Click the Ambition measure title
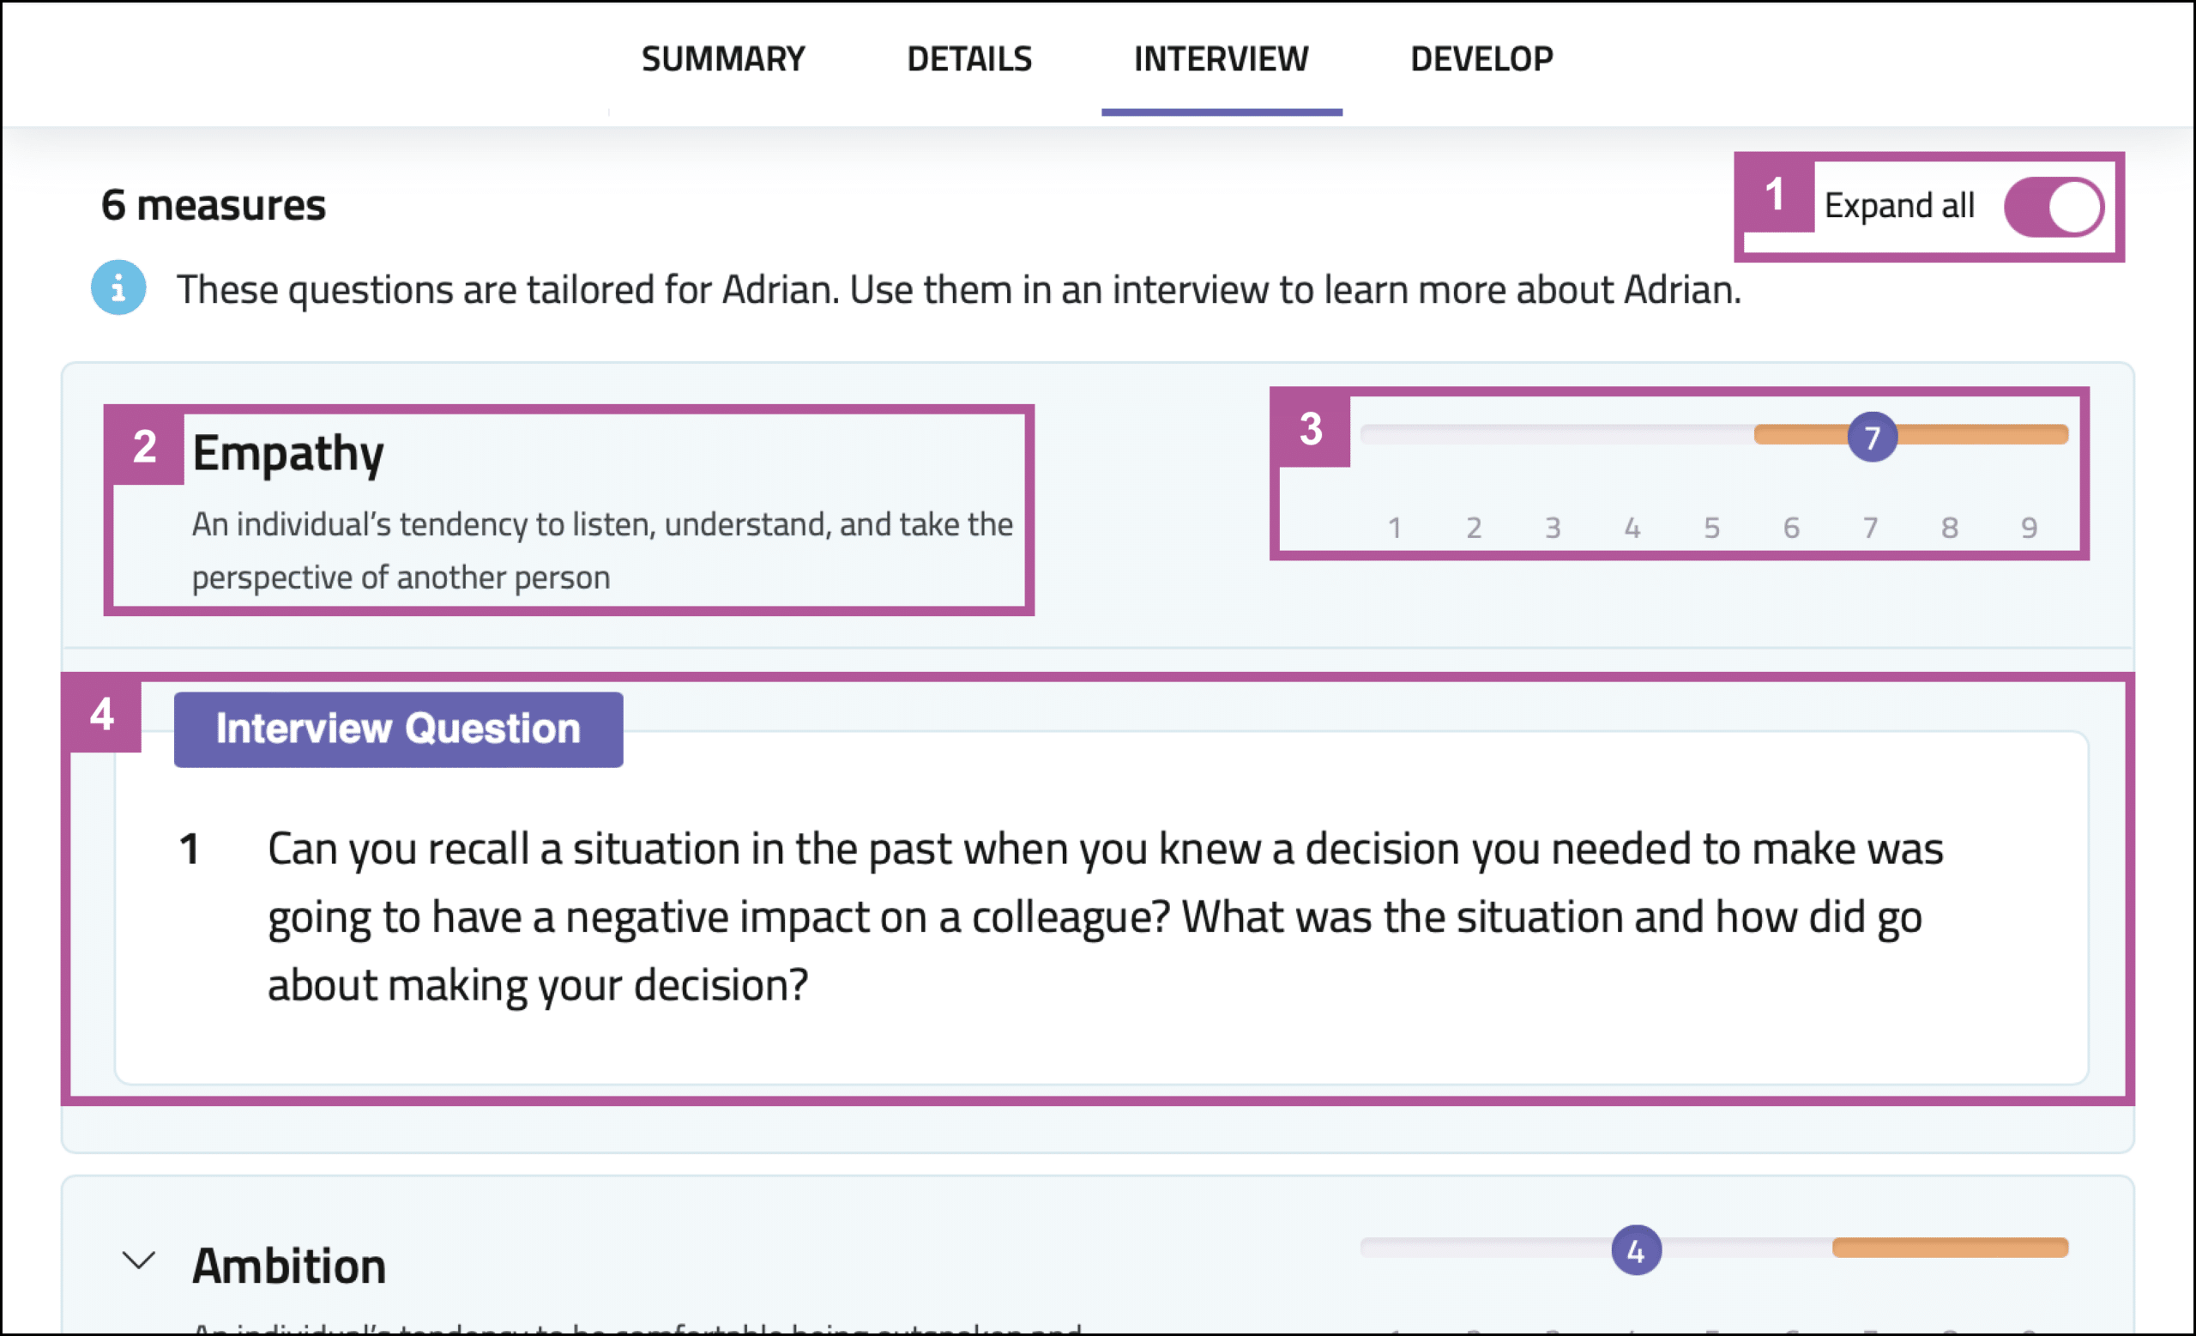The height and width of the screenshot is (1336, 2196). (x=289, y=1266)
